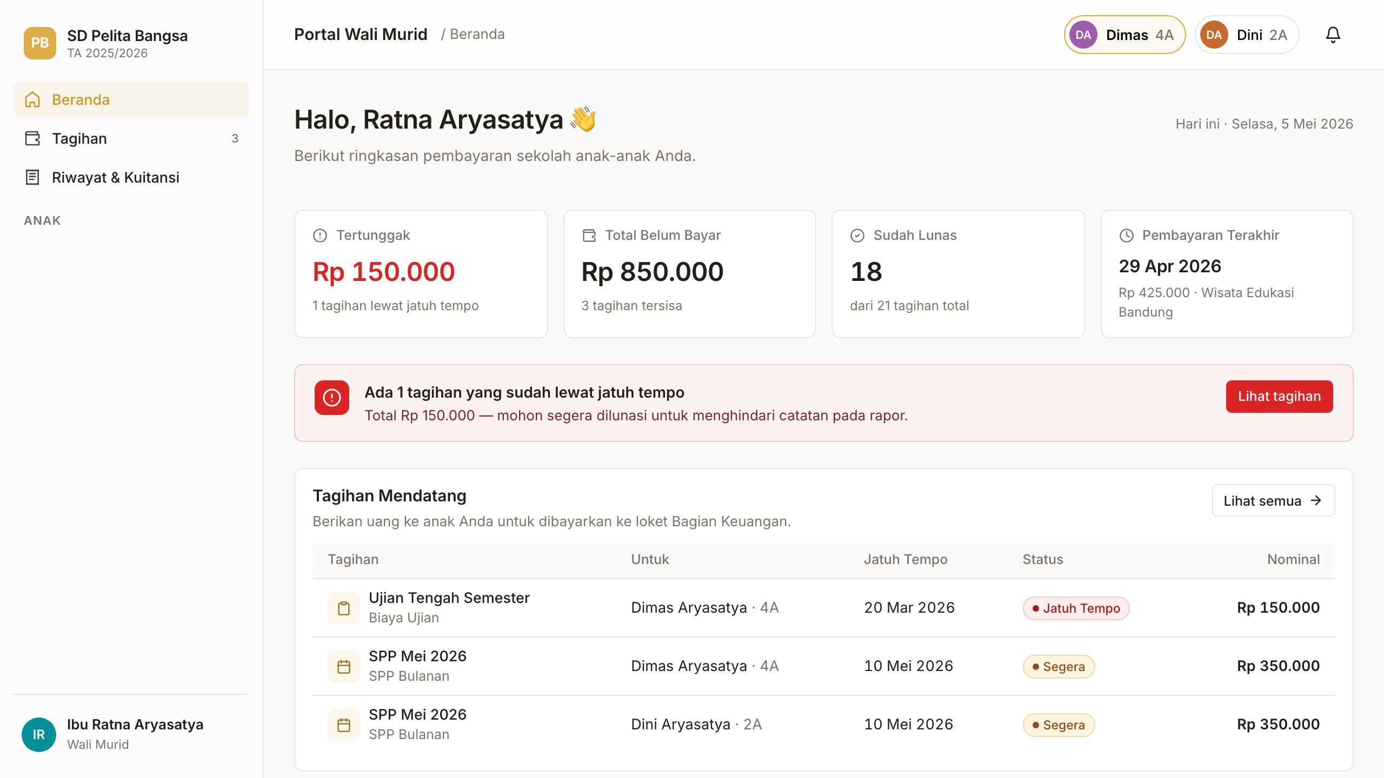Open Ibu Ratna Aryasatya profile

click(x=131, y=734)
